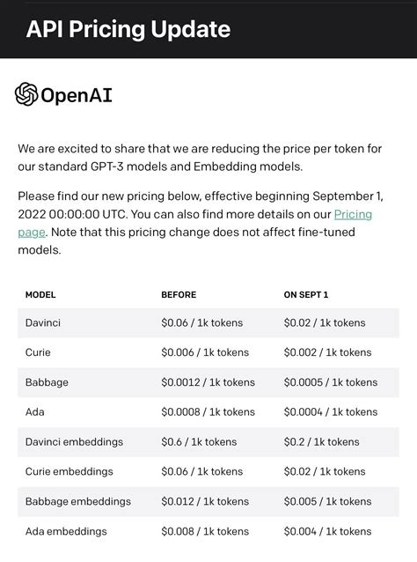Click the Curie embeddings row label

coord(69,471)
